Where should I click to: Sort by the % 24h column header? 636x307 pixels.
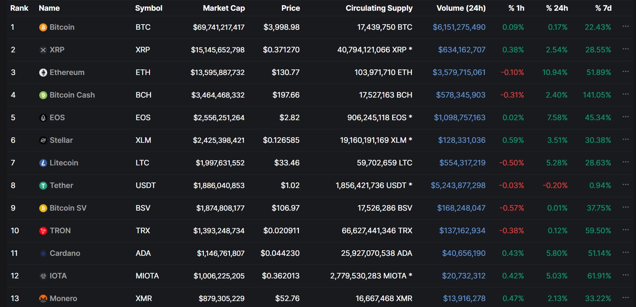point(557,8)
